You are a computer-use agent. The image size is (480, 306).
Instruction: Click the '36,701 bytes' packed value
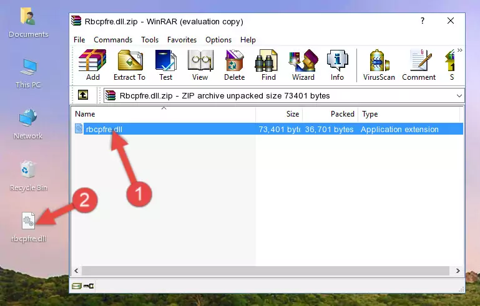[329, 129]
